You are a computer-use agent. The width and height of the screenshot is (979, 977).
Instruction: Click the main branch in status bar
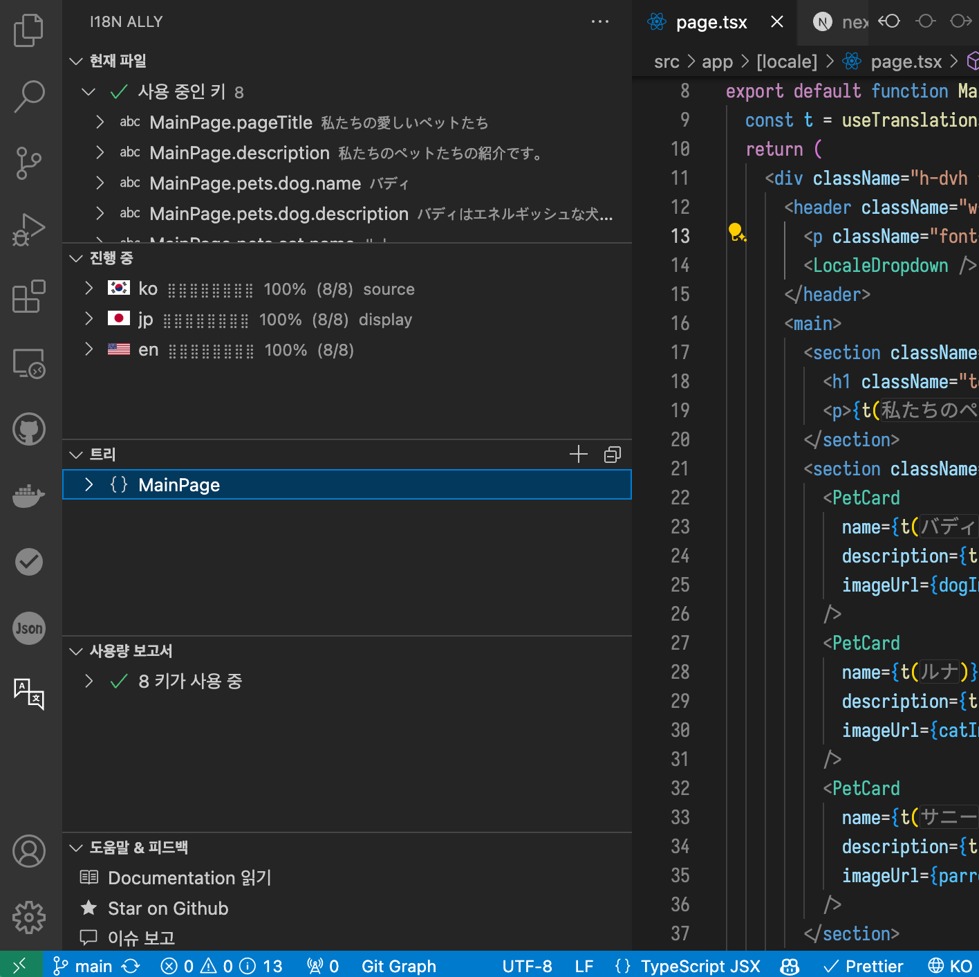point(83,966)
